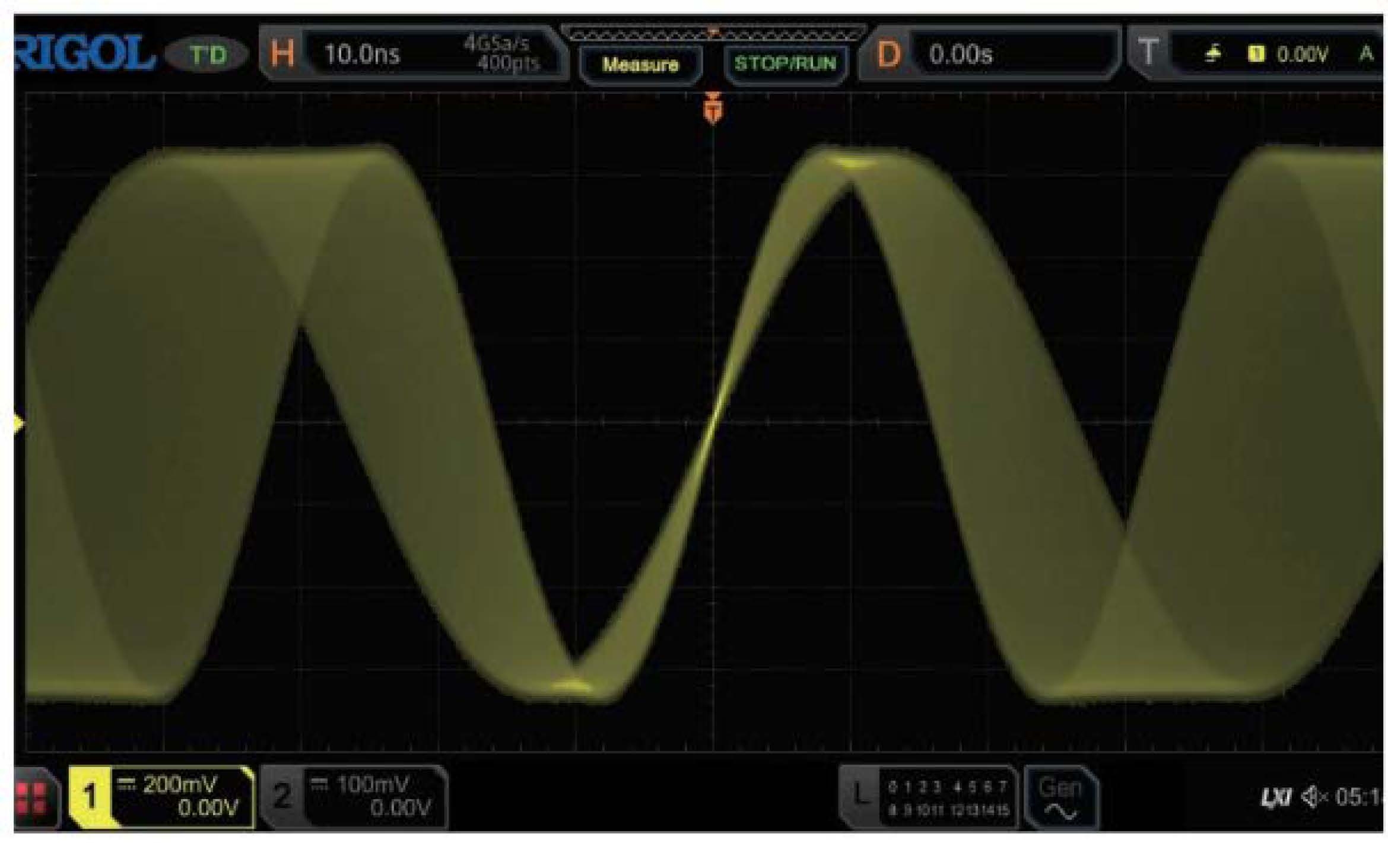1388x843 pixels.
Task: Click the LXI network status icon
Action: pos(1275,797)
